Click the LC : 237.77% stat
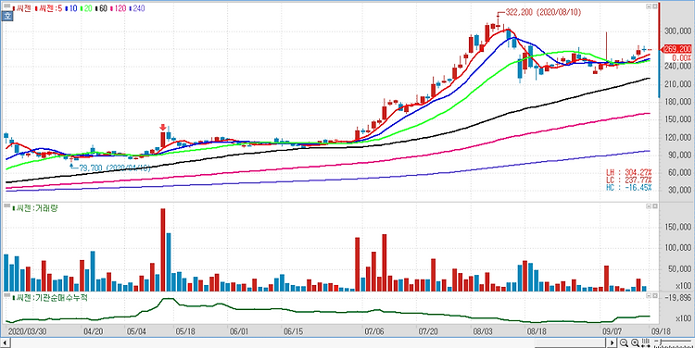 (x=628, y=180)
